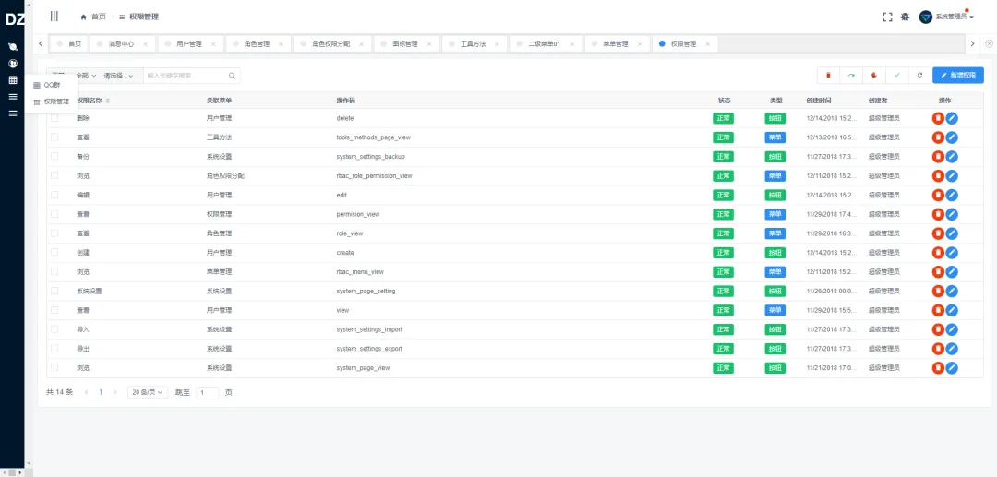Click the refresh icon in table toolbar
This screenshot has width=997, height=477.
tap(919, 75)
